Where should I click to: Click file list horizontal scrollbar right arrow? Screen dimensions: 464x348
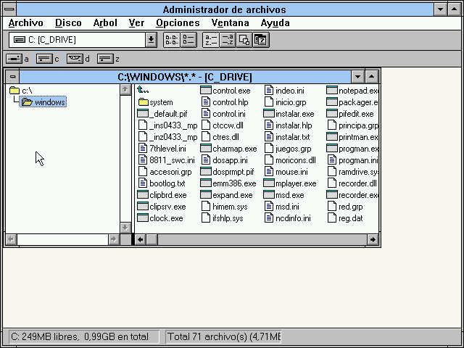[x=373, y=239]
